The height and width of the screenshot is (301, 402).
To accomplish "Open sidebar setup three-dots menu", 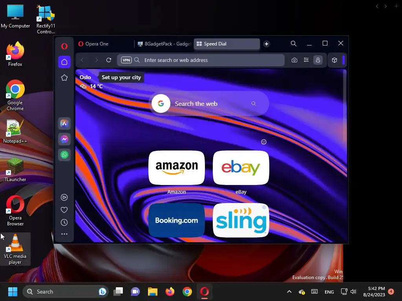I will tap(64, 234).
